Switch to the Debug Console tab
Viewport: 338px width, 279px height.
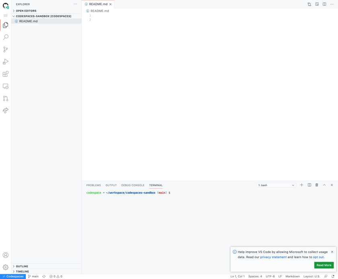pyautogui.click(x=133, y=185)
